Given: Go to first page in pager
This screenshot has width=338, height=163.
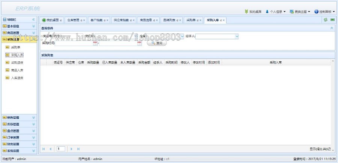Looking at the screenshot, I should pos(44,149).
